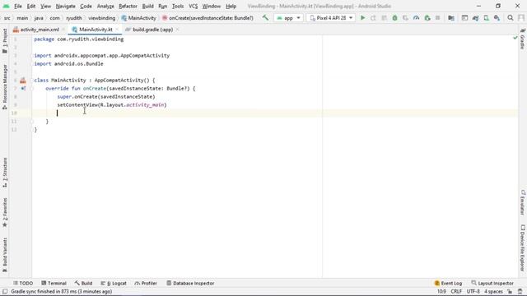527x296 pixels.
Task: Click the Stop square icon
Action: [x=437, y=18]
